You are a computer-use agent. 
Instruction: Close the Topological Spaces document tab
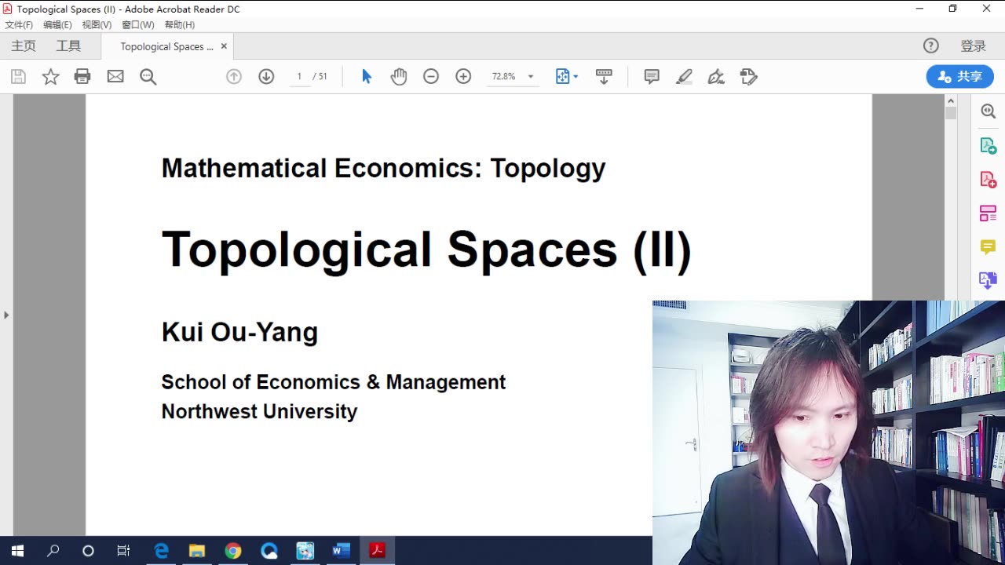click(x=224, y=46)
